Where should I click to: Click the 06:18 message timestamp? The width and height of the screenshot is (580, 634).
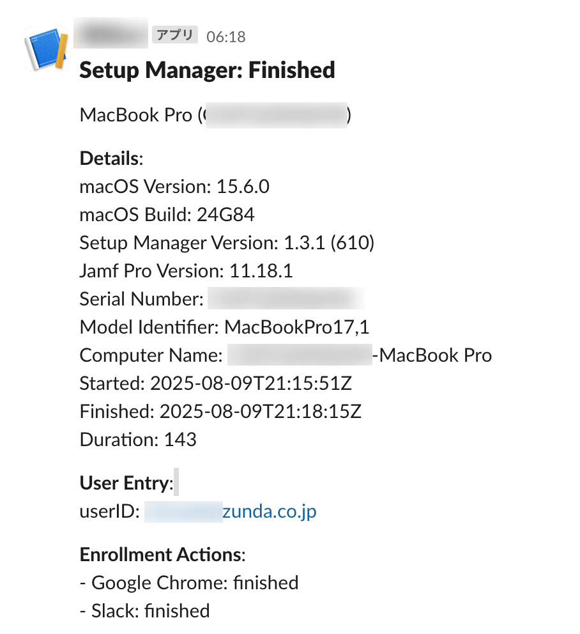226,36
